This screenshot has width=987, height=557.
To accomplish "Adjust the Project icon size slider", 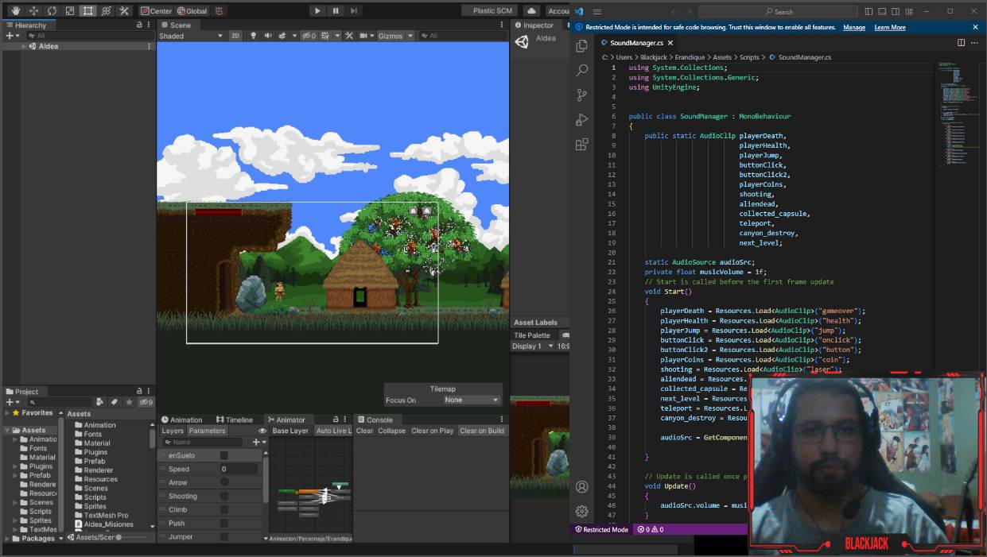I will click(x=133, y=538).
